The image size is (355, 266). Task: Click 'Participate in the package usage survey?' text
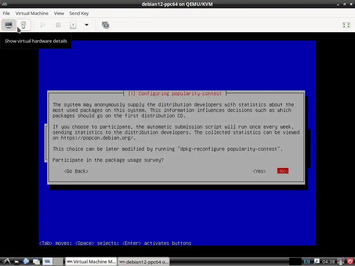click(x=108, y=160)
